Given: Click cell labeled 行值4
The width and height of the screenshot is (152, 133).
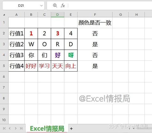Looking at the screenshot, I should click(17, 66).
